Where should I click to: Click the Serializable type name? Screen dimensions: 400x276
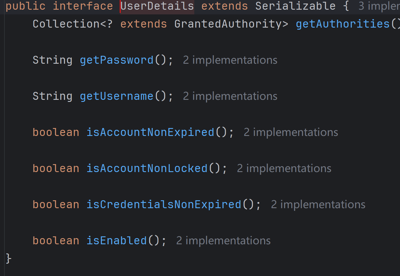click(x=295, y=6)
